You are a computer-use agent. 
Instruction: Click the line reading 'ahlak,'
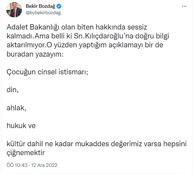click(16, 108)
